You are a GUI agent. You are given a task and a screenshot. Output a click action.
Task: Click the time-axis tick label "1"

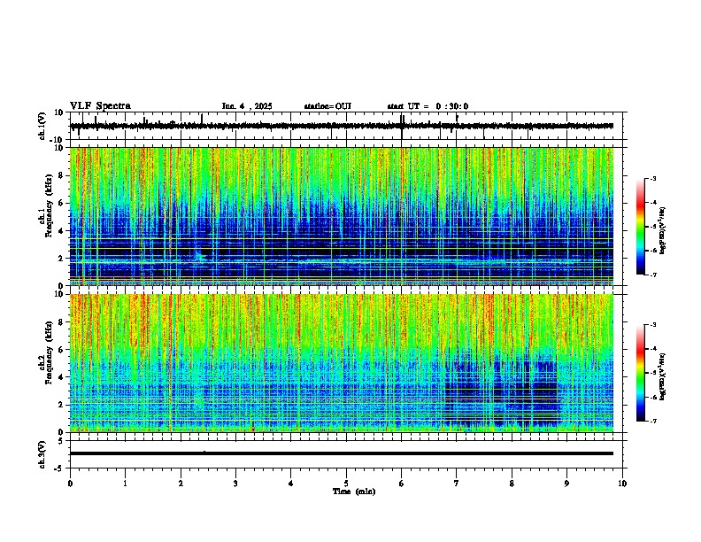pyautogui.click(x=125, y=484)
